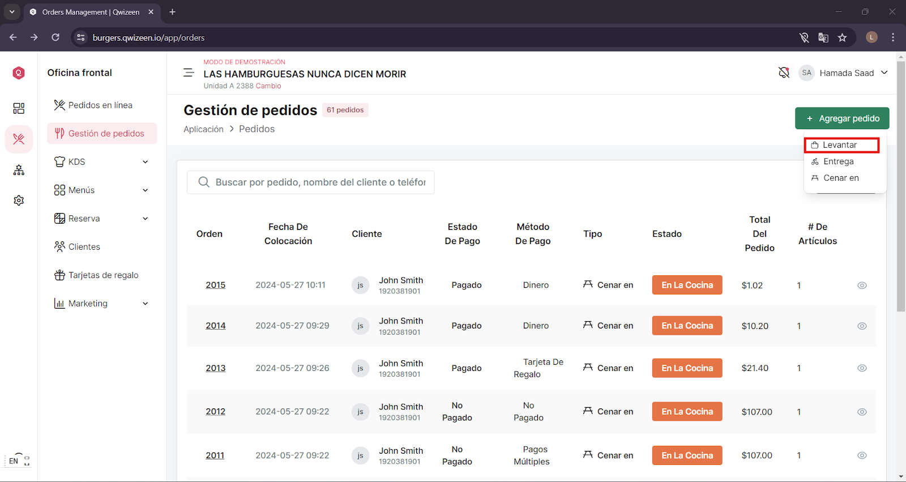Click the EN language switch icon
The width and height of the screenshot is (906, 482).
pos(19,460)
